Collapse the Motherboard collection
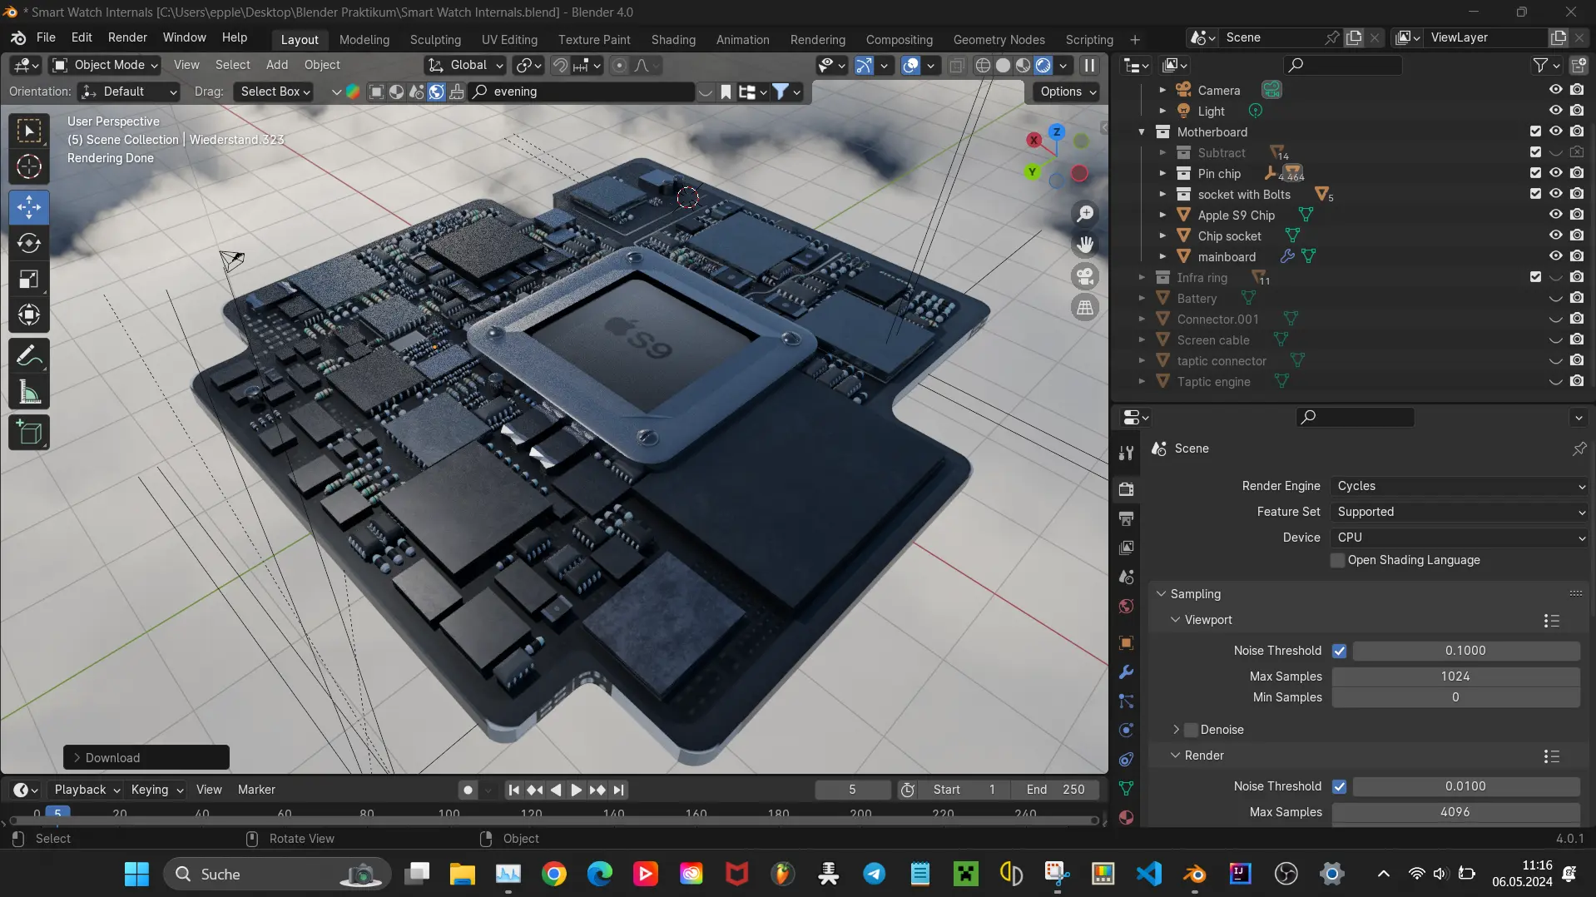The height and width of the screenshot is (897, 1596). pos(1142,131)
